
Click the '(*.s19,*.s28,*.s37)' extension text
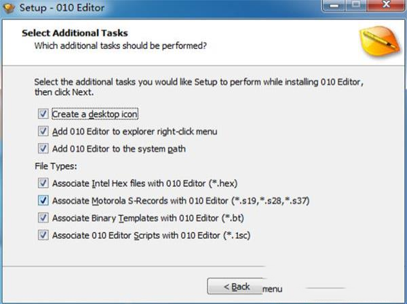[271, 201]
